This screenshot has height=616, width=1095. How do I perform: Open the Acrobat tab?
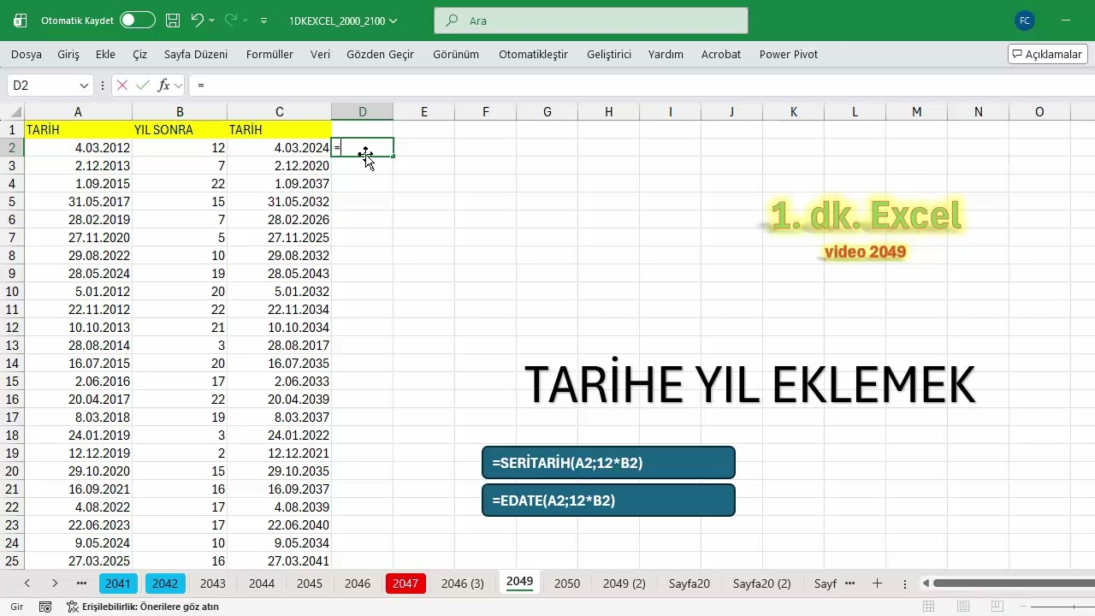click(721, 54)
